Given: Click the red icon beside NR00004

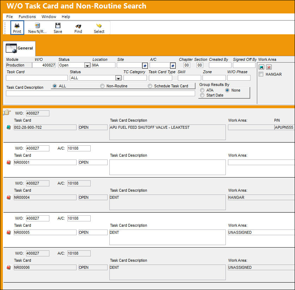Looking at the screenshot, I should pyautogui.click(x=9, y=197).
